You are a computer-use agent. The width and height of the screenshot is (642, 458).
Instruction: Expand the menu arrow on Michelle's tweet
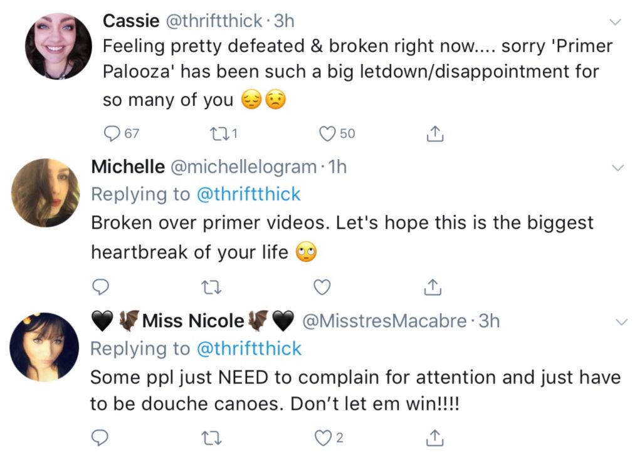[x=618, y=168]
